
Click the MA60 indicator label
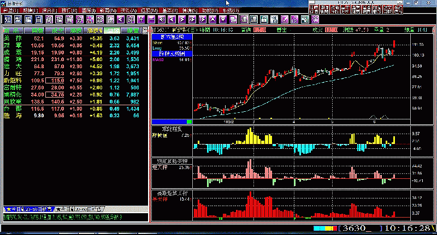(x=158, y=59)
